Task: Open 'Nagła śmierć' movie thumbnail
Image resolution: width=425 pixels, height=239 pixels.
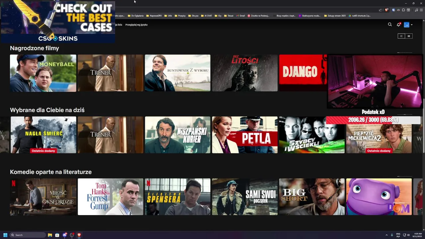Action: coord(43,135)
